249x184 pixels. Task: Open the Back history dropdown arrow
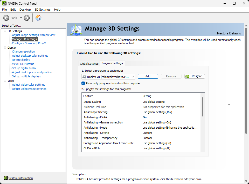[x=21, y=18]
